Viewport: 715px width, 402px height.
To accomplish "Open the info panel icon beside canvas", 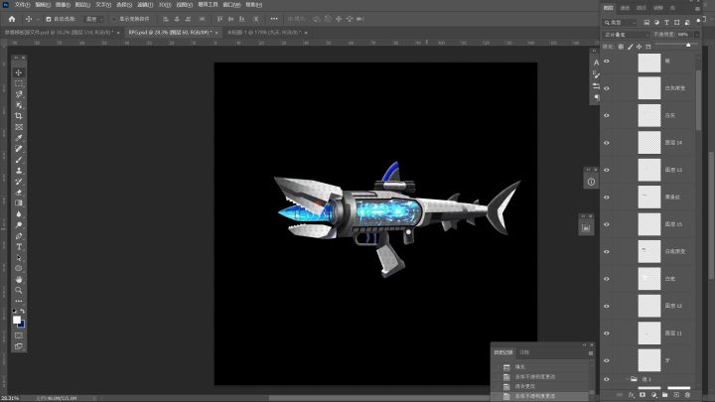I will pos(590,181).
